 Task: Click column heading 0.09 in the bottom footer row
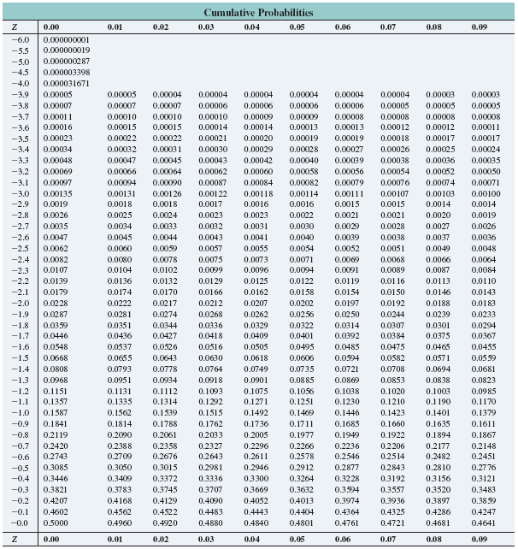480,540
